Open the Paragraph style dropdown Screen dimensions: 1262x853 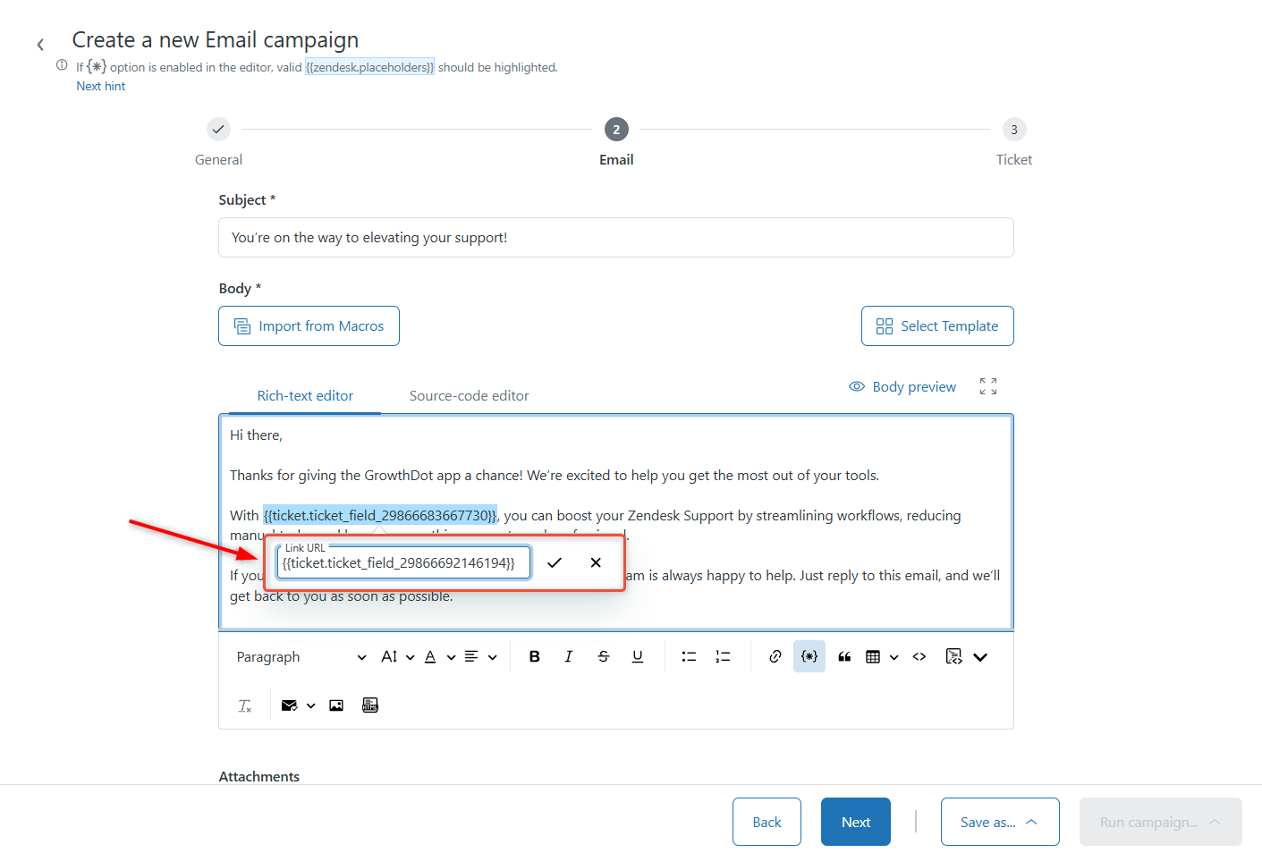[x=301, y=657]
